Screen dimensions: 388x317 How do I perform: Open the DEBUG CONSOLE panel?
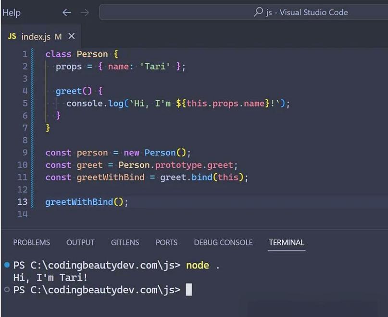[223, 242]
